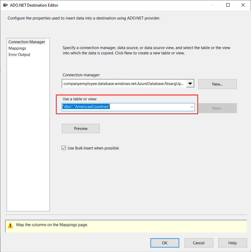Screen dimensions: 251x252
Task: Click the ADO.NET Destination Editor title bar icon
Action: click(6, 5)
